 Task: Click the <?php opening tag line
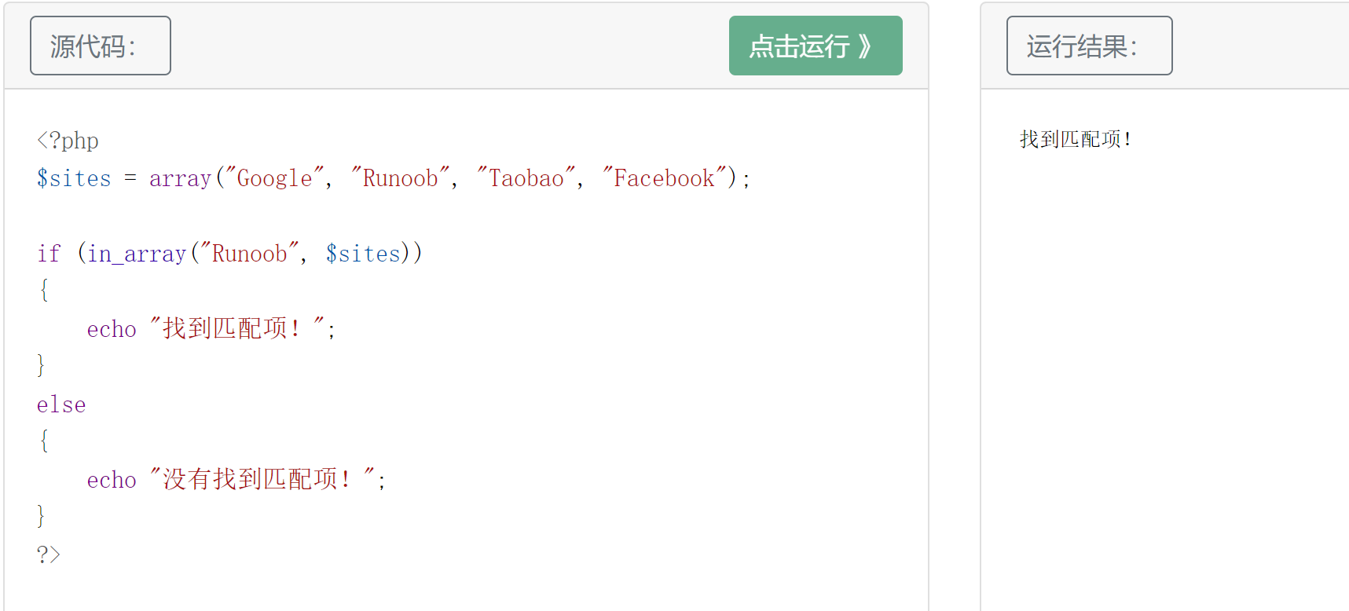pyautogui.click(x=68, y=141)
